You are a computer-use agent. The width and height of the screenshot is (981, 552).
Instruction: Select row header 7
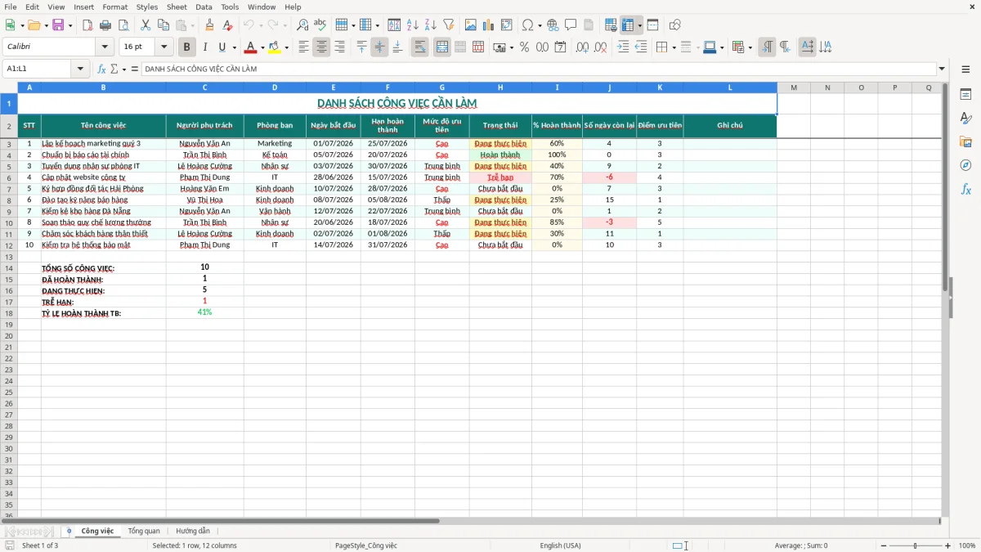coord(8,189)
